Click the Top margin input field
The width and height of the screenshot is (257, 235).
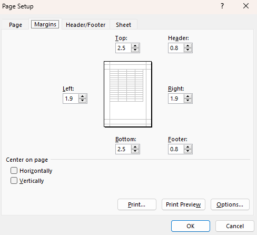tap(123, 48)
